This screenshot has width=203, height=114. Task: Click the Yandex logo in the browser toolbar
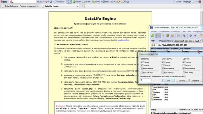tap(3, 2)
